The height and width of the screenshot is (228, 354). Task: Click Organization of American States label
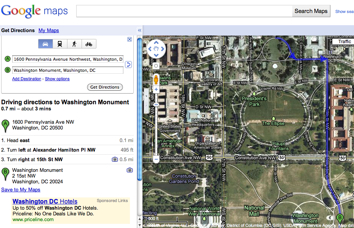[208, 145]
